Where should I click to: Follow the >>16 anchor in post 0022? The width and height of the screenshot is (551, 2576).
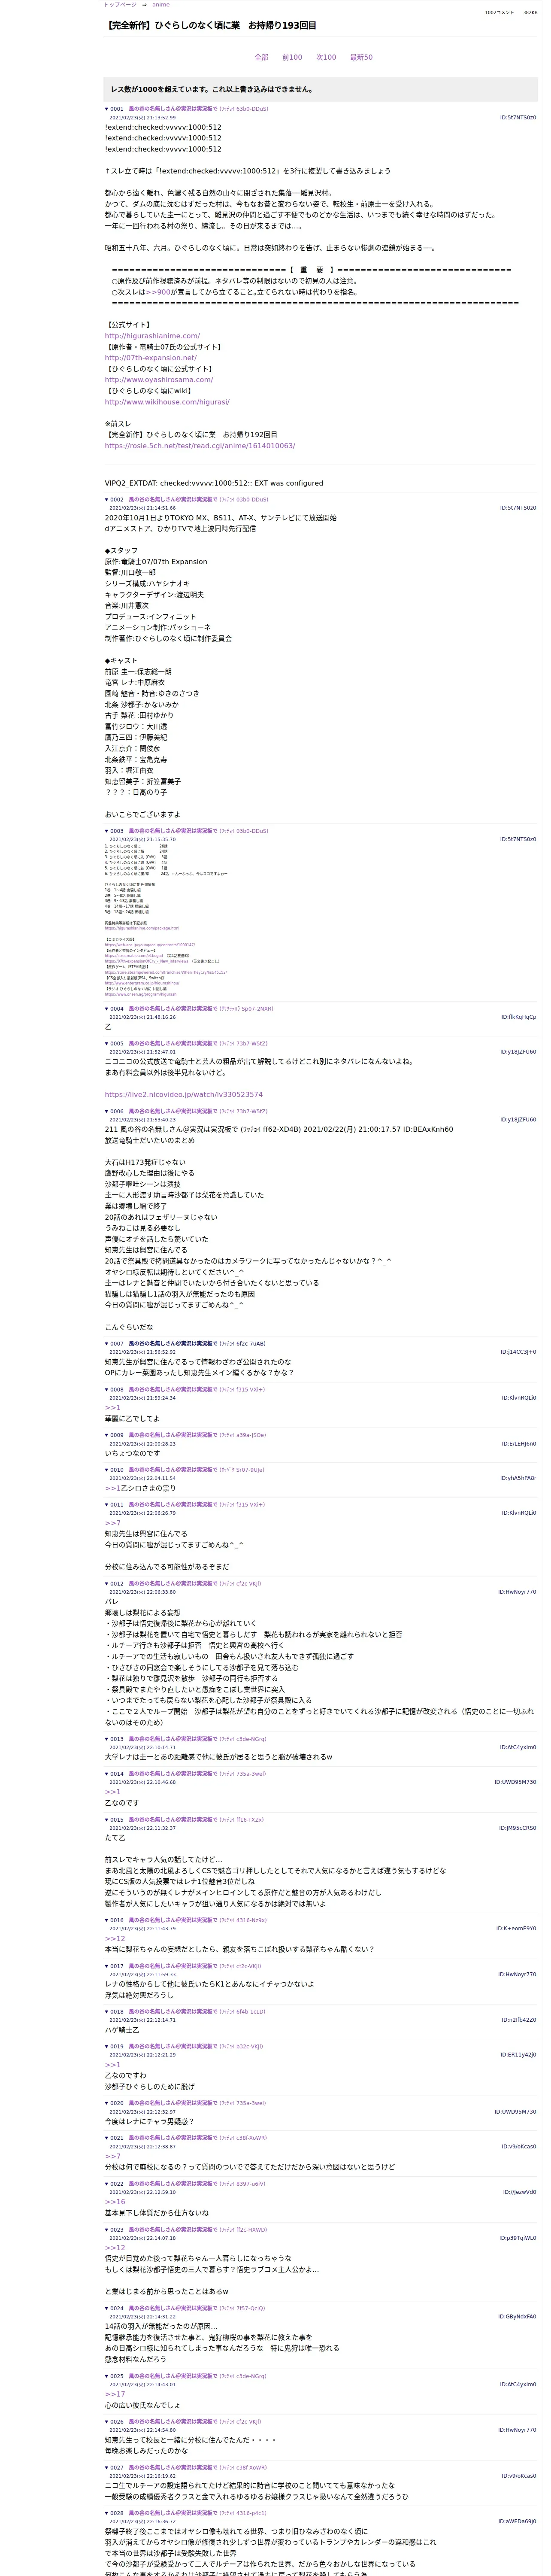pos(115,2202)
